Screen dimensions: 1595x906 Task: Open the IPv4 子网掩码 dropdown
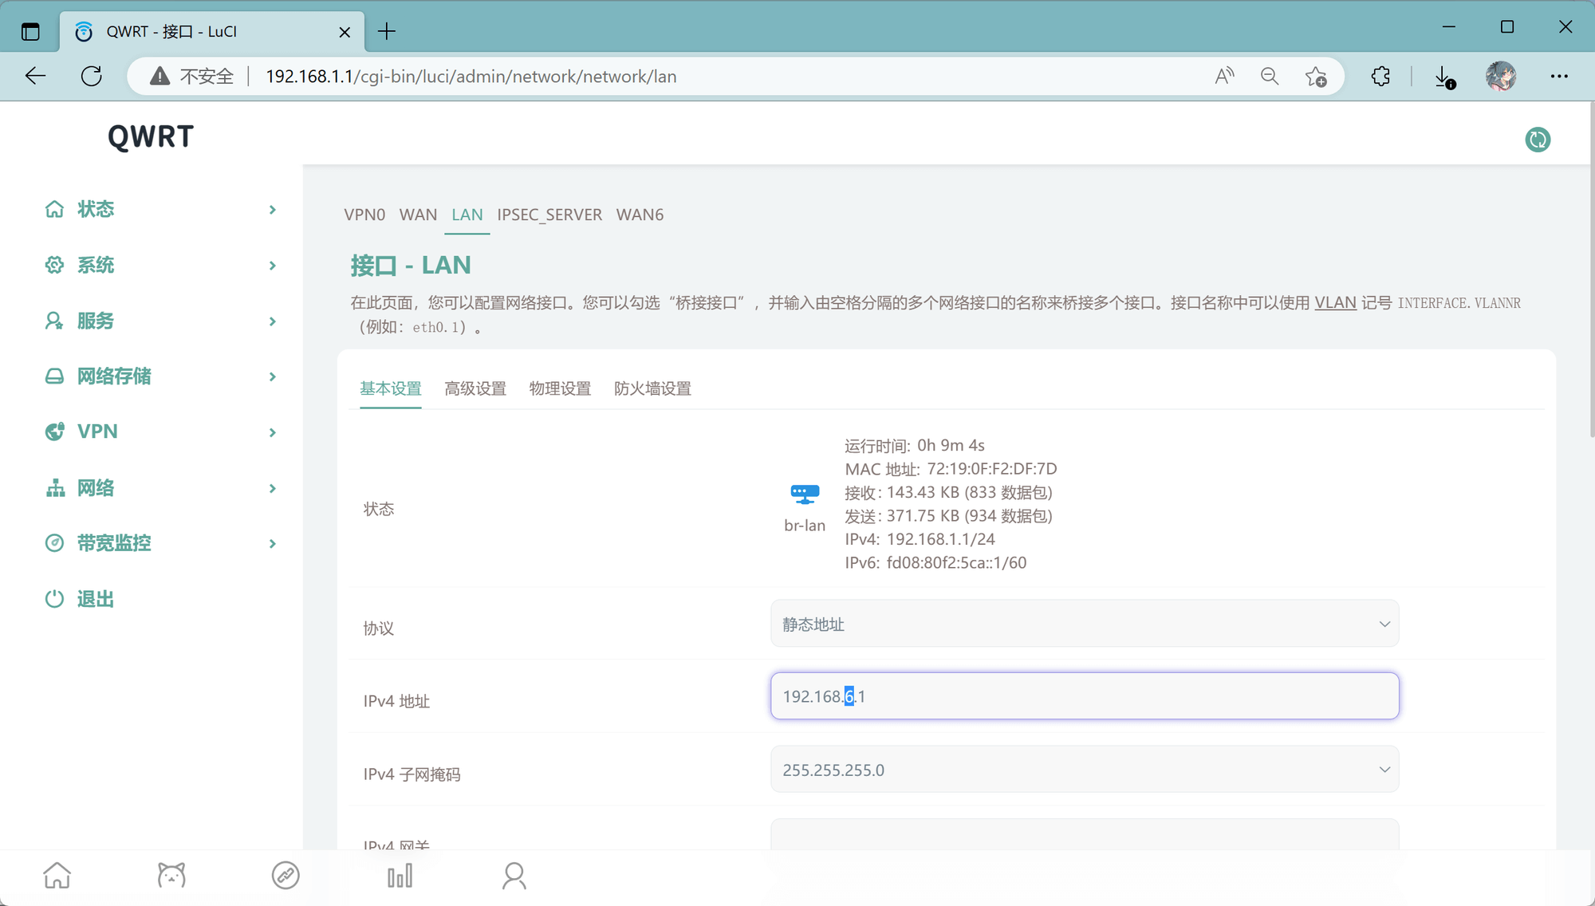1084,769
